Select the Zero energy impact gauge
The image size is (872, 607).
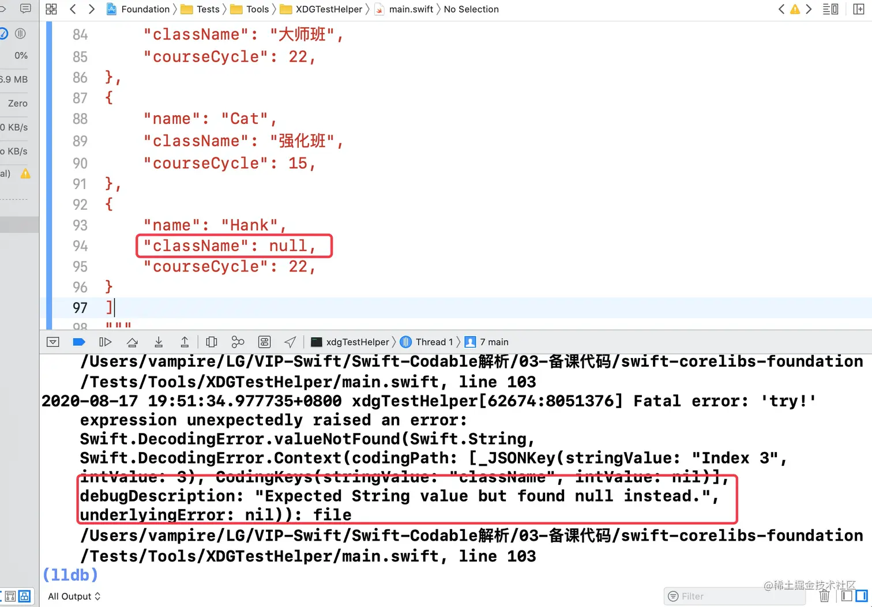17,103
